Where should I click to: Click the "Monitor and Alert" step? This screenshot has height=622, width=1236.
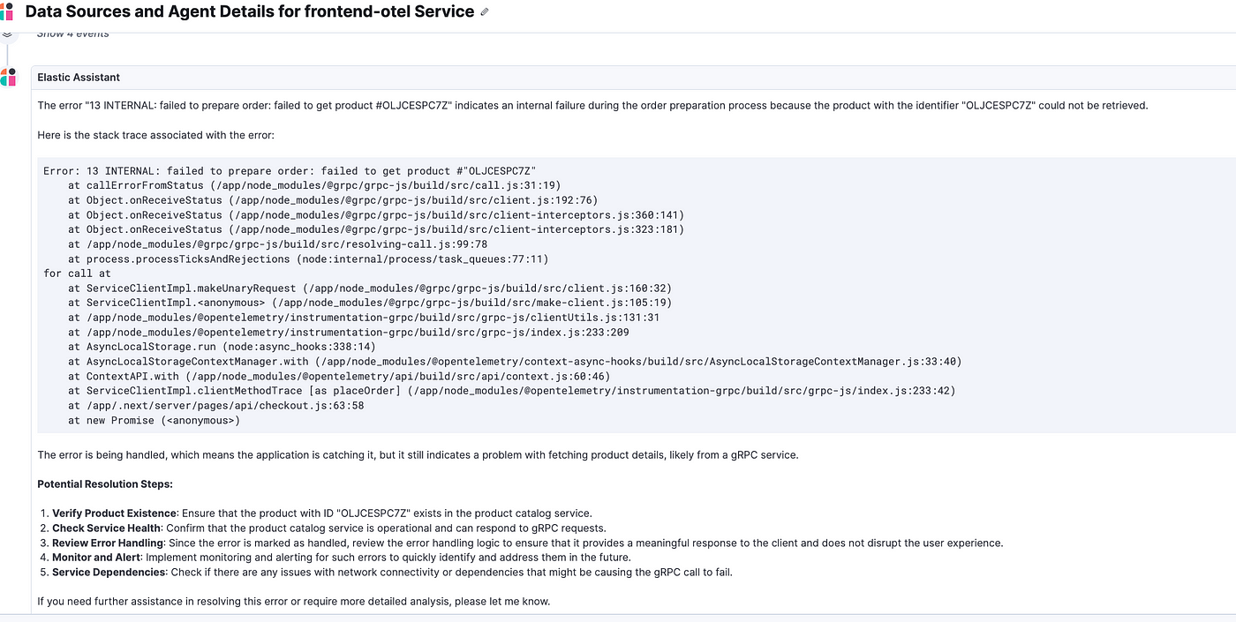[x=95, y=558]
